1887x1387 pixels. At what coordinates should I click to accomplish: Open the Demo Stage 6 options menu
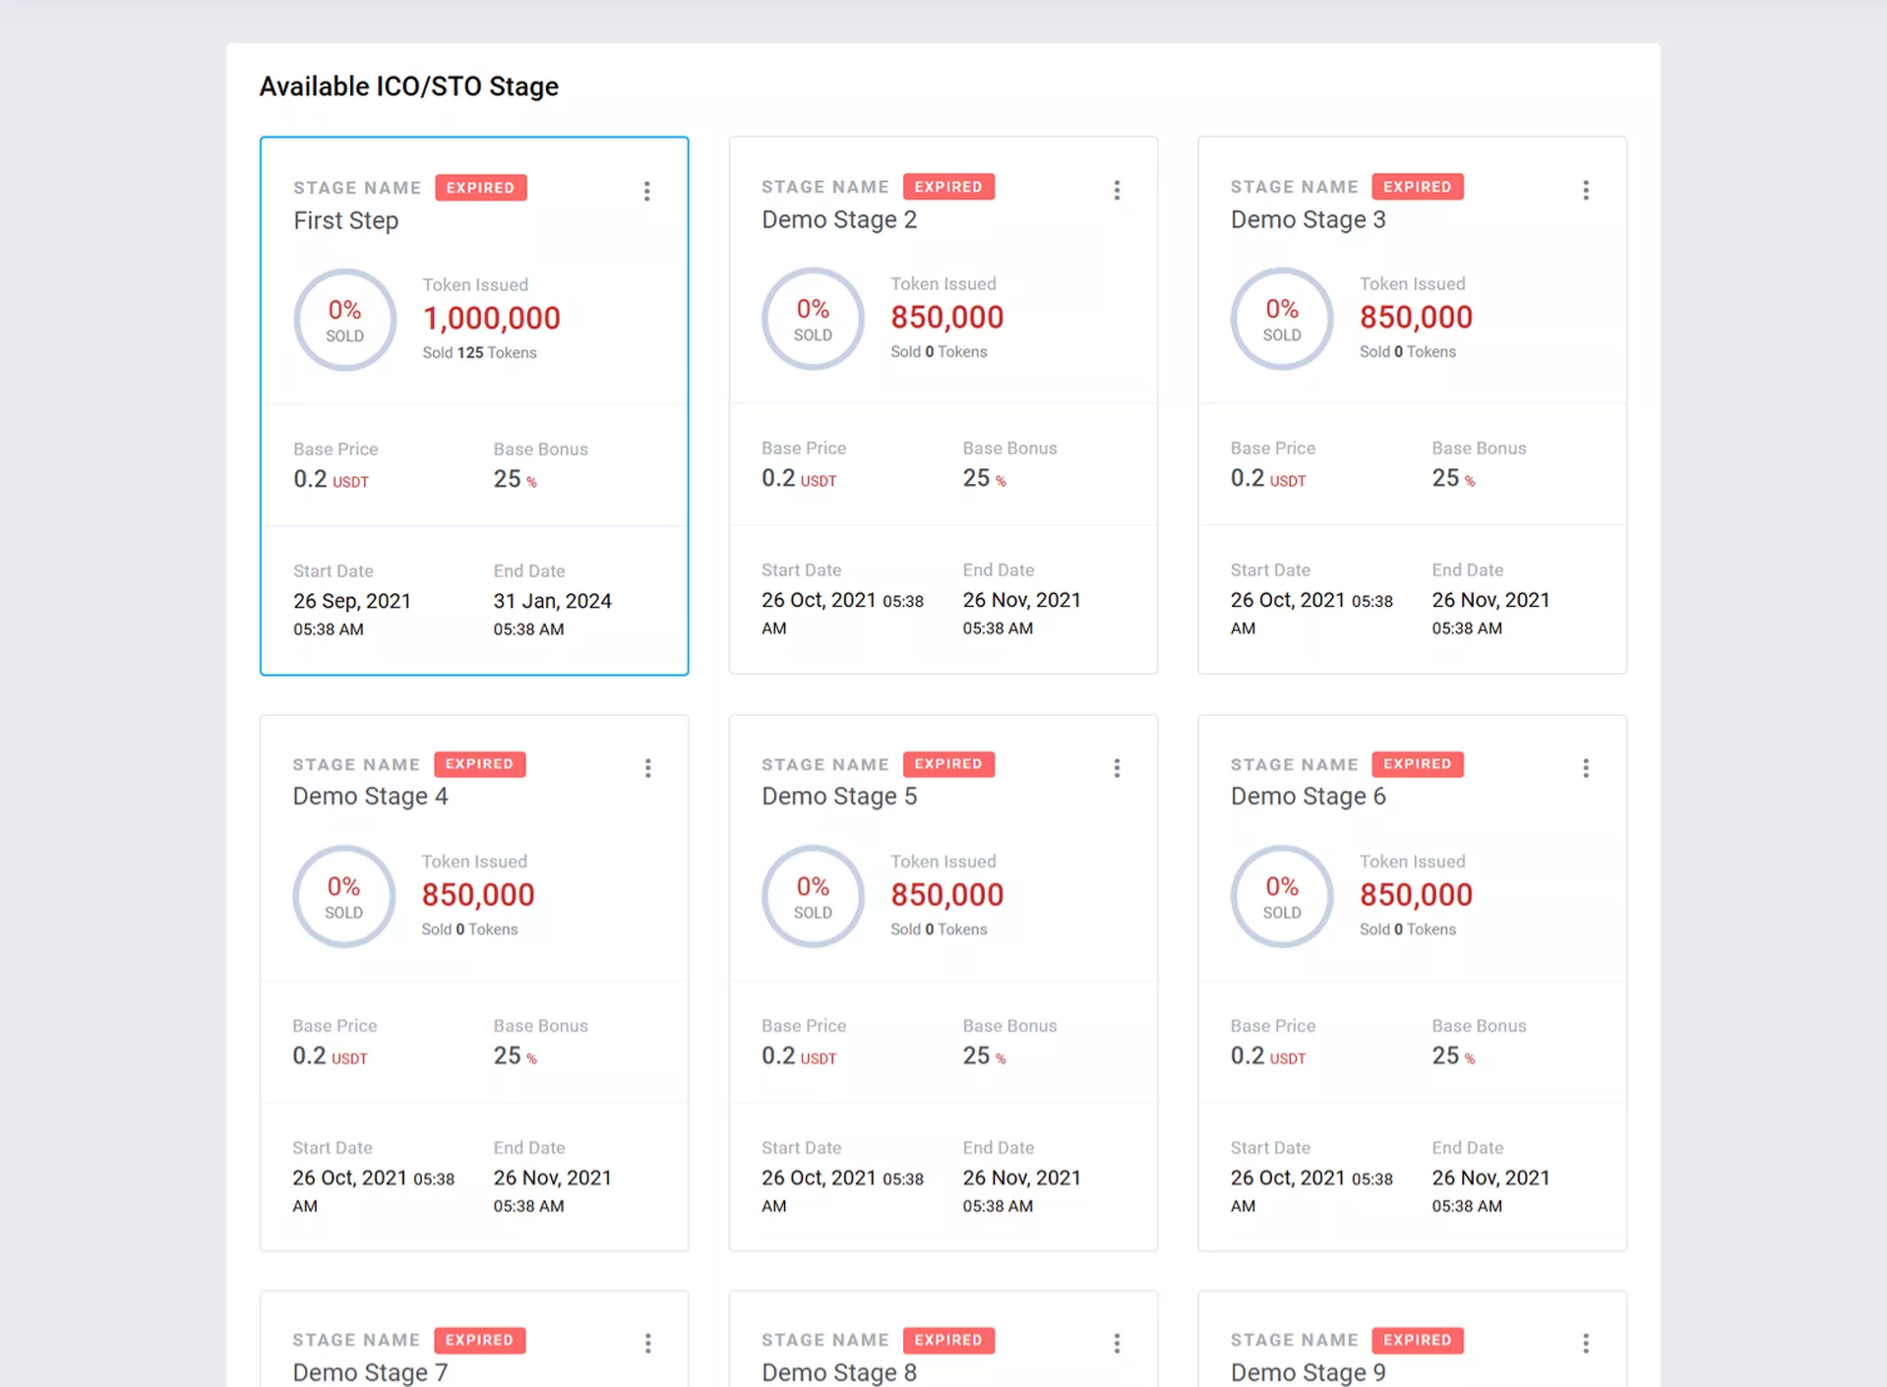point(1585,768)
